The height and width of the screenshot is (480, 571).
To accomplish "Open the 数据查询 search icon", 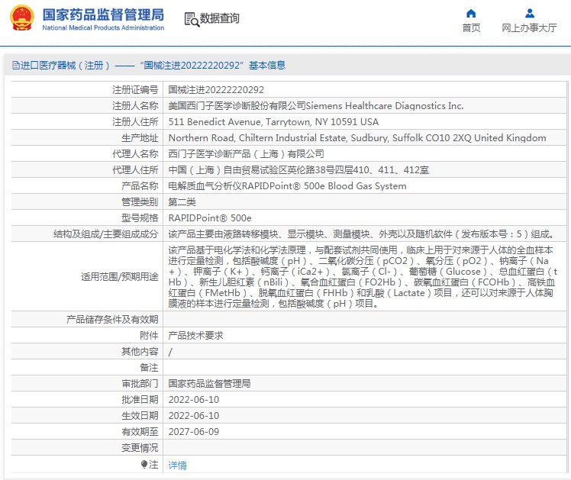I will tap(192, 19).
